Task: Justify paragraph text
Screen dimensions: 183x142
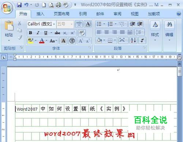Action: click(122, 32)
